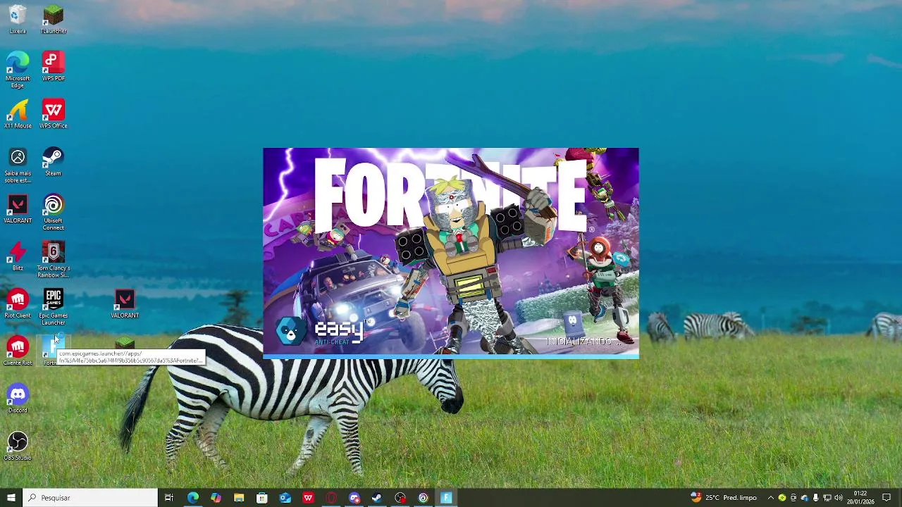Click the microphone tray icon
Screen dimensions: 902x507
815,498
